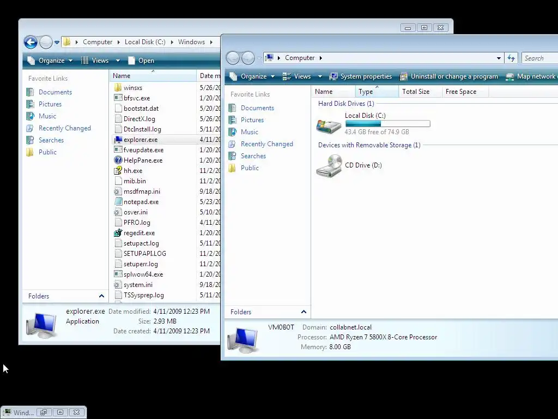The image size is (558, 419).
Task: Click Computer in the Computer window address bar
Action: pyautogui.click(x=300, y=58)
